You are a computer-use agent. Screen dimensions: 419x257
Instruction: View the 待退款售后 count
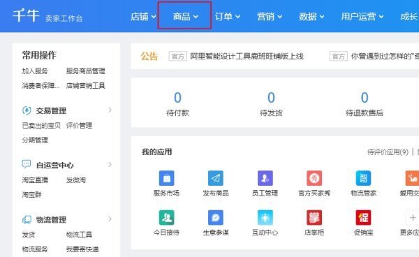(365, 97)
